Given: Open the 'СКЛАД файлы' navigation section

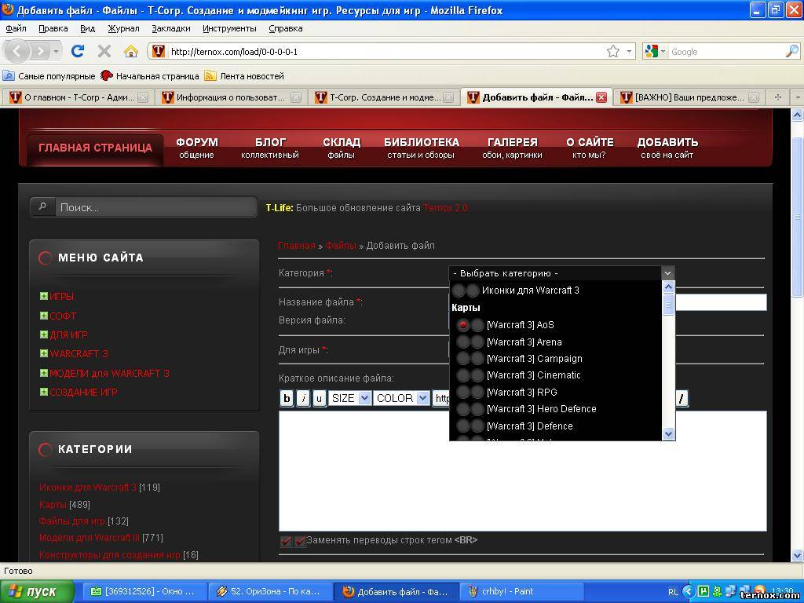Looking at the screenshot, I should pyautogui.click(x=342, y=148).
